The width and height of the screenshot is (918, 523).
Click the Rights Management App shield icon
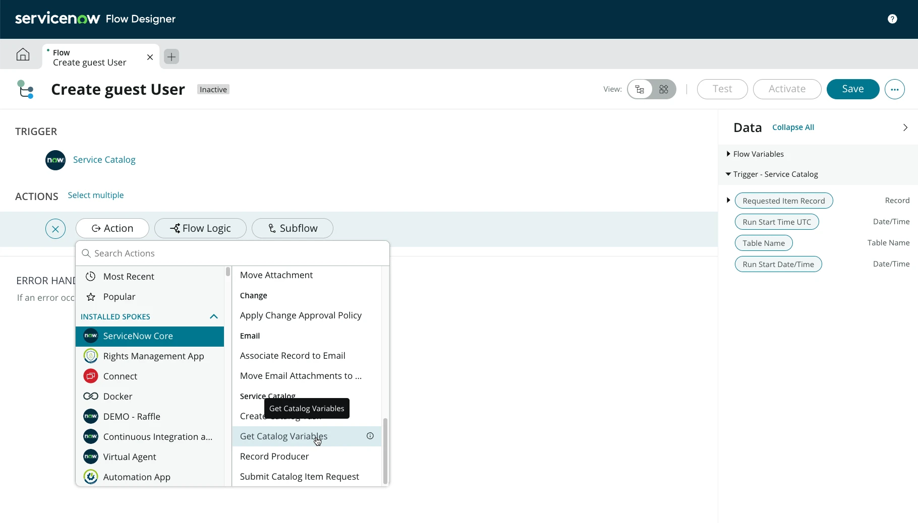(90, 356)
